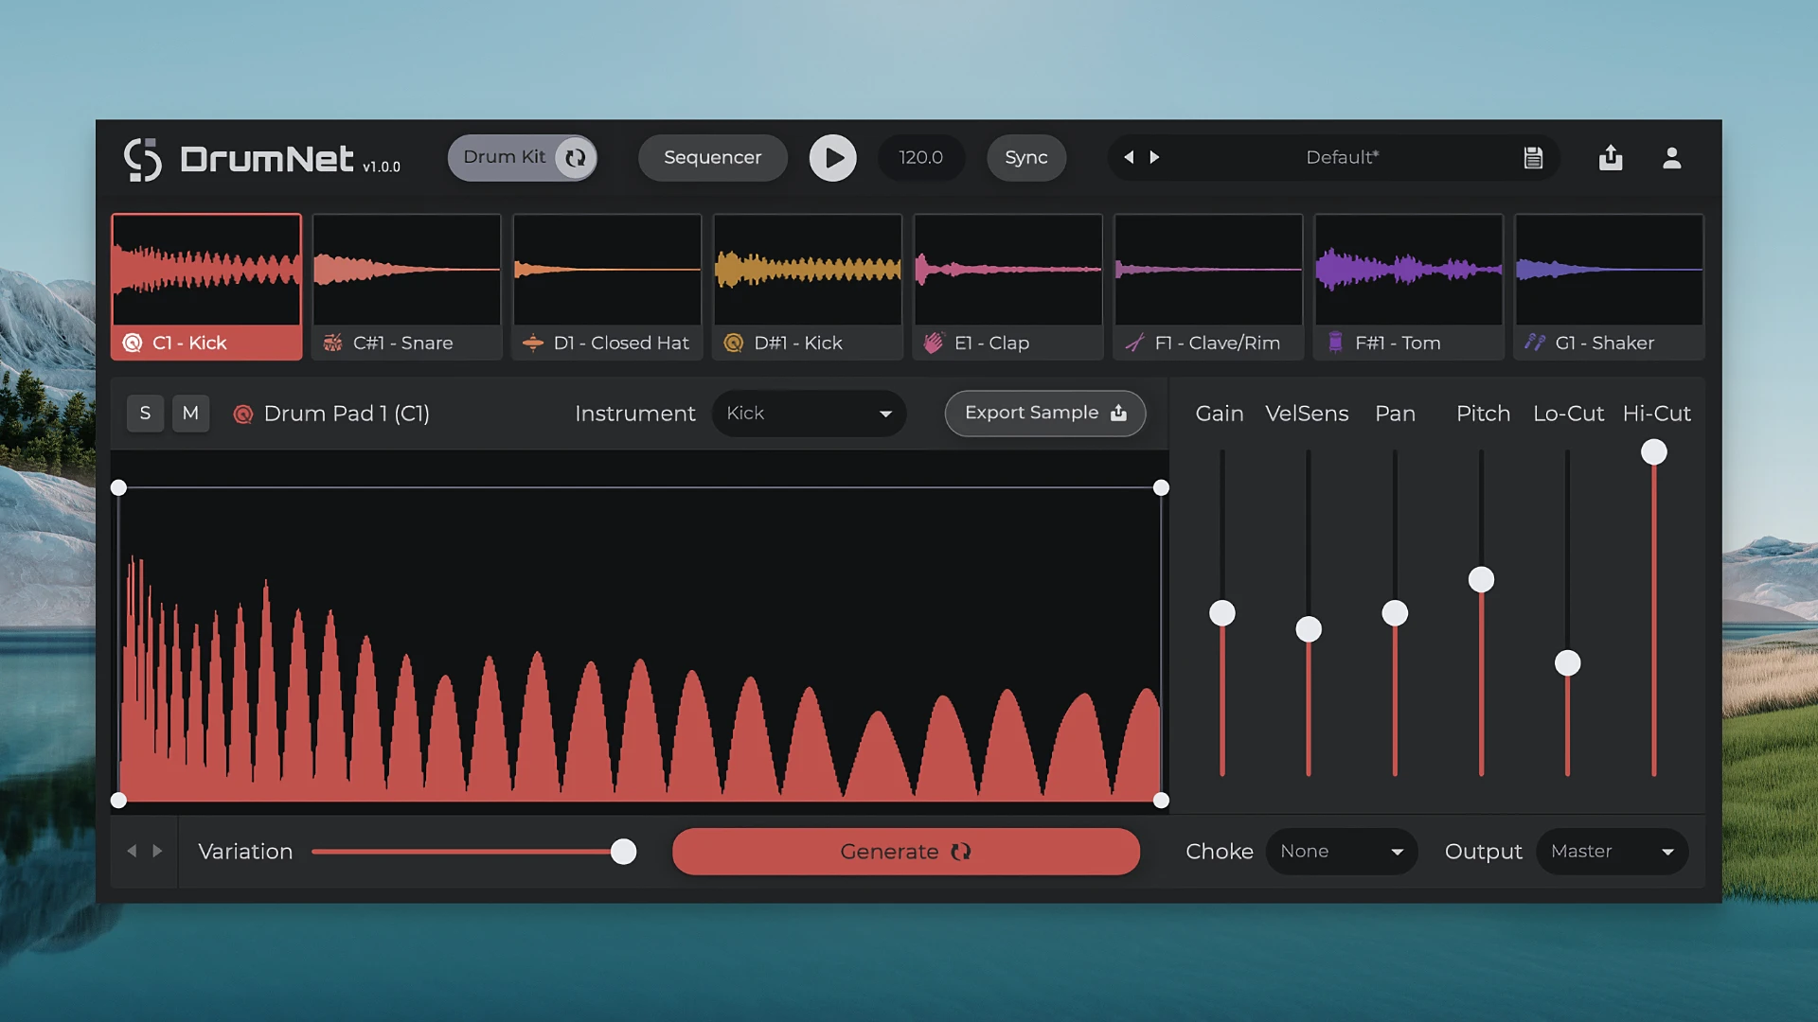The height and width of the screenshot is (1022, 1818).
Task: Go to previous preset with left arrow
Action: click(x=1129, y=157)
